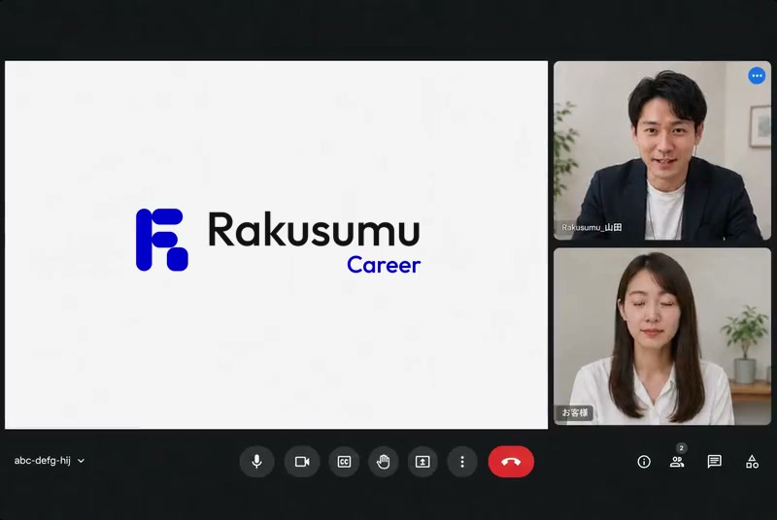Open options on Rakusumu_山田 video tile

tap(757, 76)
